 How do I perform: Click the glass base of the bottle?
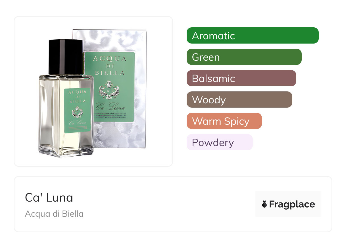66,151
